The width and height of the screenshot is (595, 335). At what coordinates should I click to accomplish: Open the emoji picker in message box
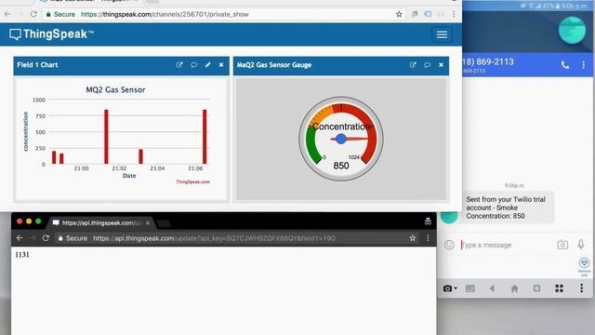[x=449, y=245]
